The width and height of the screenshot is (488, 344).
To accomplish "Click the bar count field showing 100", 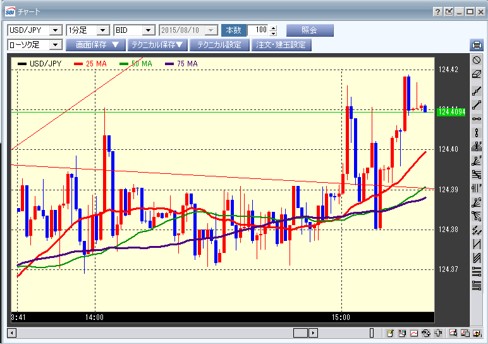I will point(258,30).
